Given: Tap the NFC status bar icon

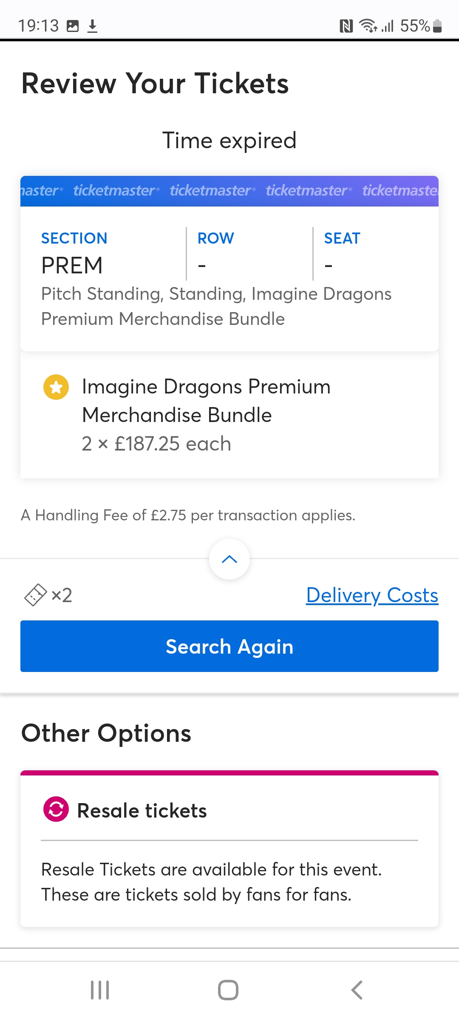Looking at the screenshot, I should click(346, 26).
